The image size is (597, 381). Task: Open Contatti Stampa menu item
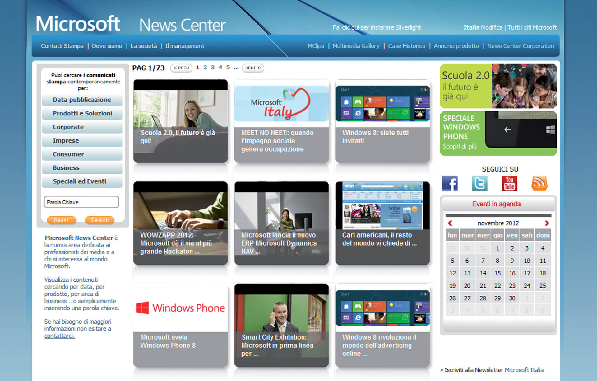[62, 46]
